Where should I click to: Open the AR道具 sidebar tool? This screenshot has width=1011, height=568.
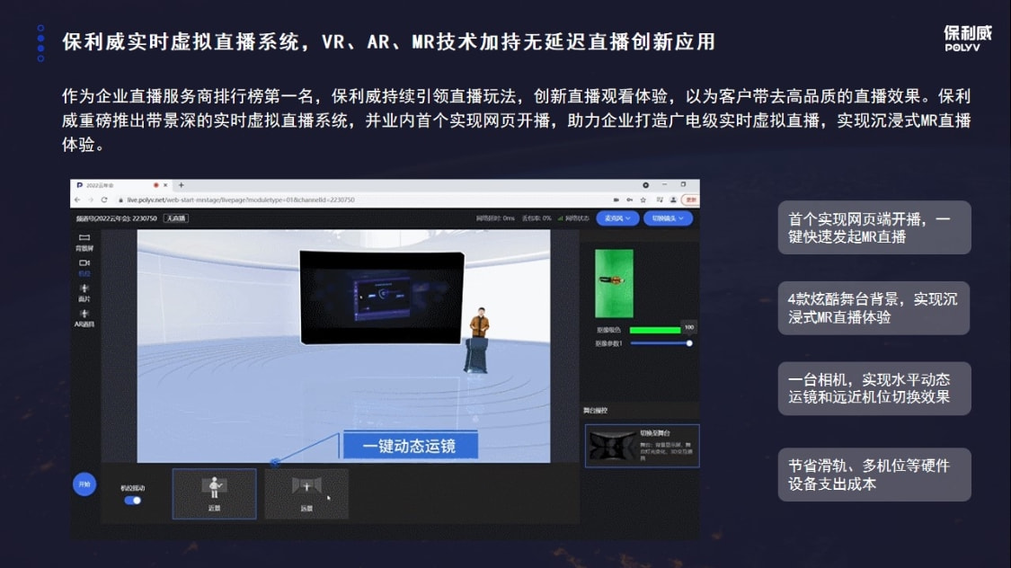pyautogui.click(x=84, y=318)
